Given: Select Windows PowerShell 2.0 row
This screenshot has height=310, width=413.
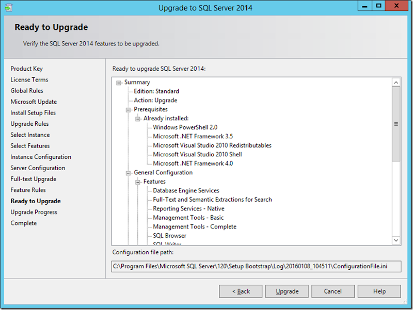Looking at the screenshot, I should pos(185,127).
